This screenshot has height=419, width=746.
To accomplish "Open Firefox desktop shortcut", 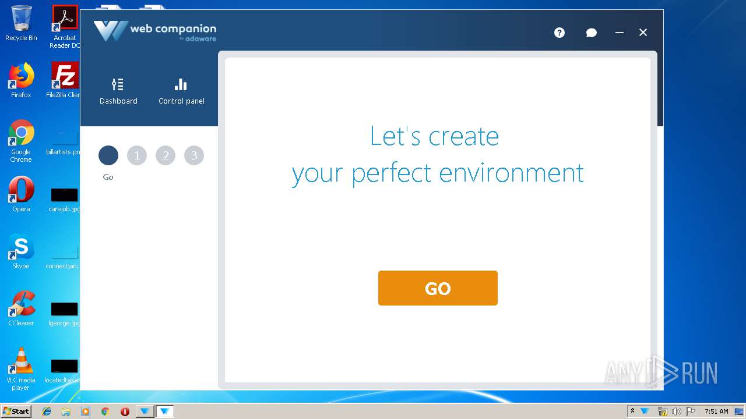I will coord(21,81).
